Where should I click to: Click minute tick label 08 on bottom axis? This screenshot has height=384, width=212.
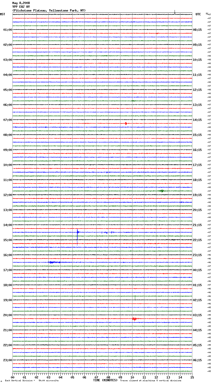(108, 377)
